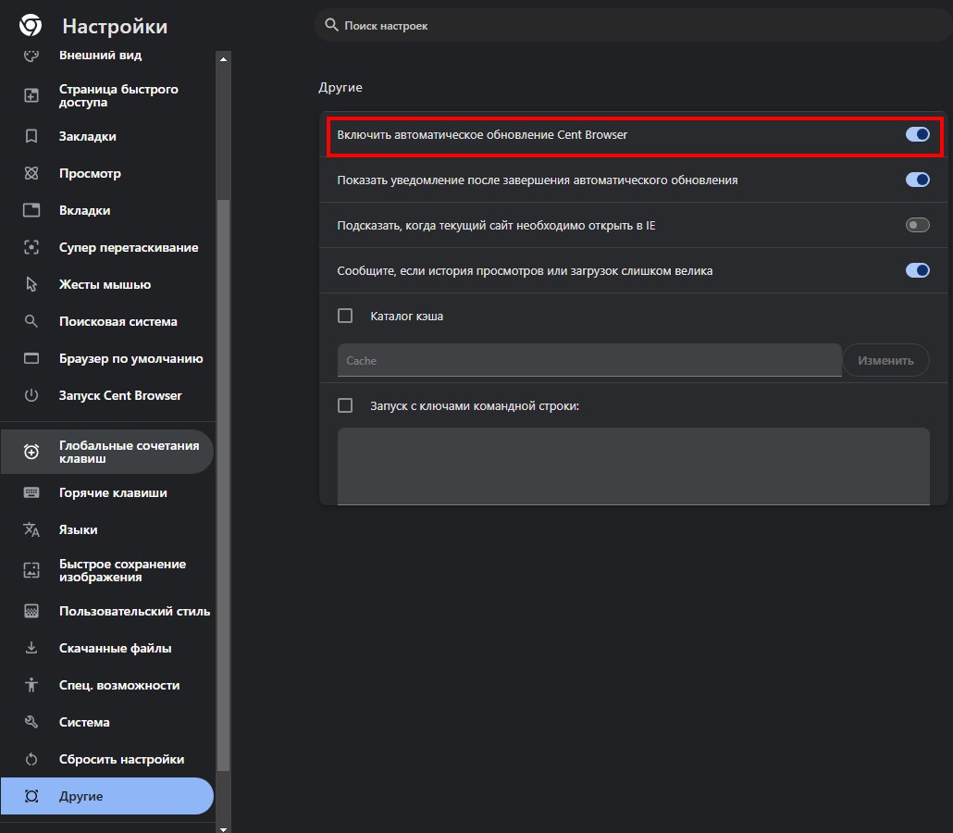The width and height of the screenshot is (953, 833).
Task: Click the accessibility icon for Спец. возможности
Action: [31, 685]
